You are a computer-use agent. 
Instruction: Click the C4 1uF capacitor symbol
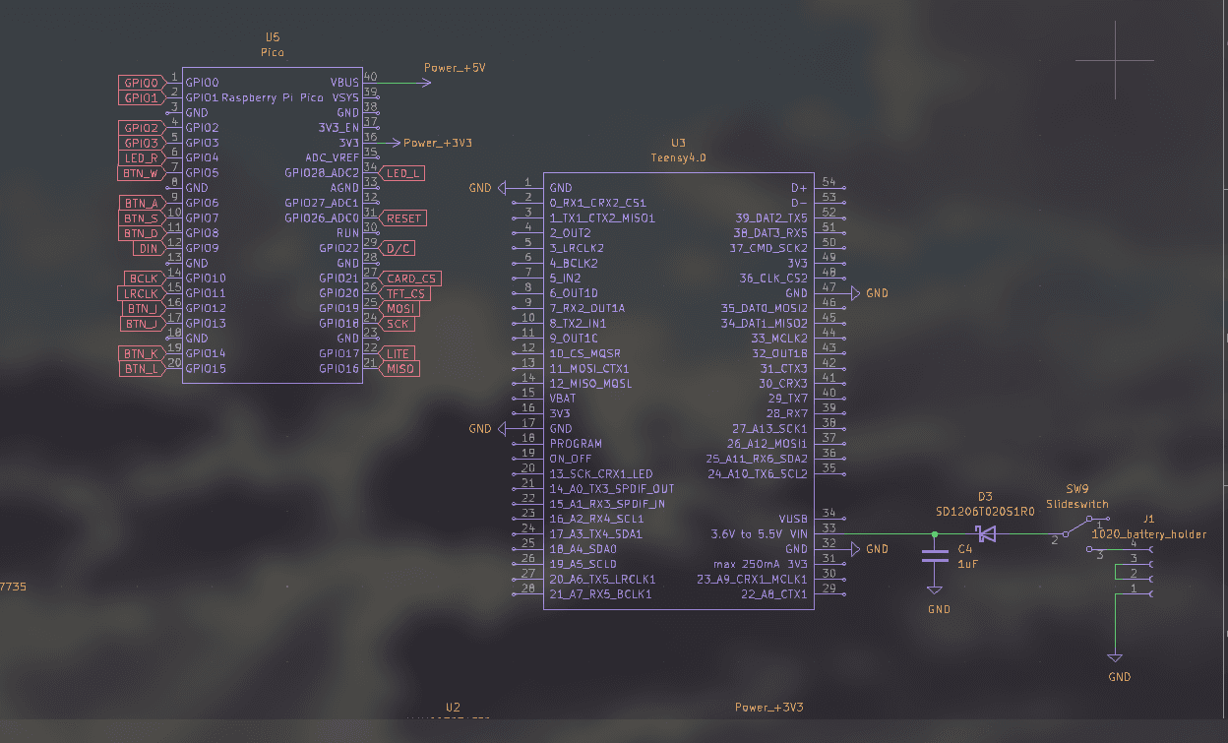(935, 556)
